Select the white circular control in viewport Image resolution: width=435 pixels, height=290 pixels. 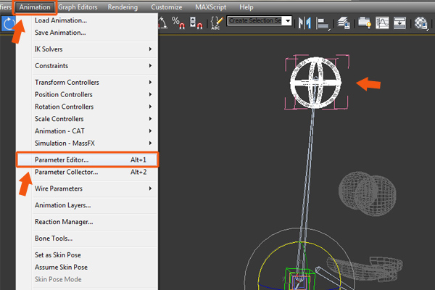click(315, 83)
